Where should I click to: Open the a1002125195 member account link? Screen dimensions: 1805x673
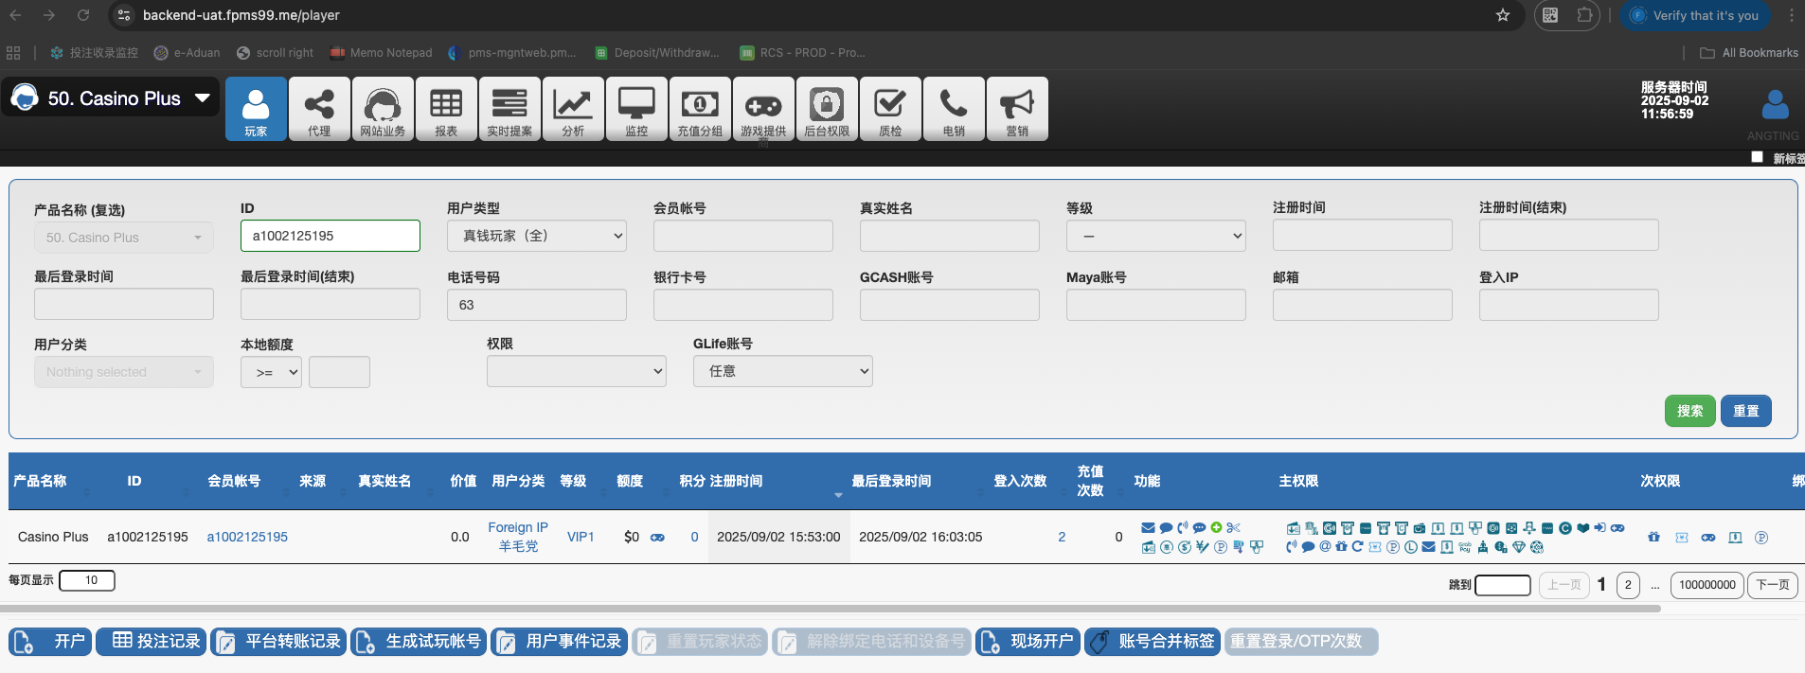[247, 537]
